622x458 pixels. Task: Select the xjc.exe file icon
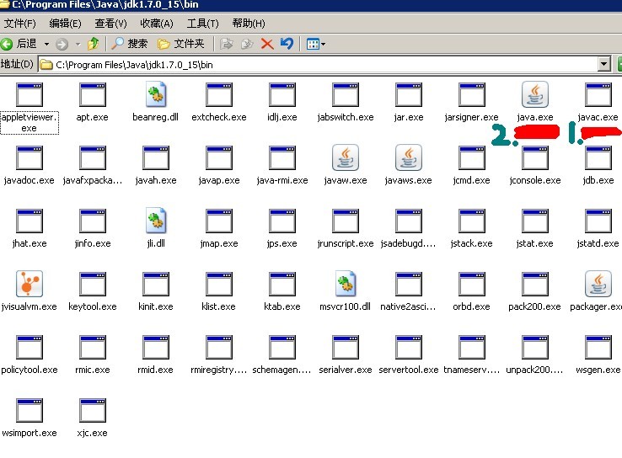92,410
